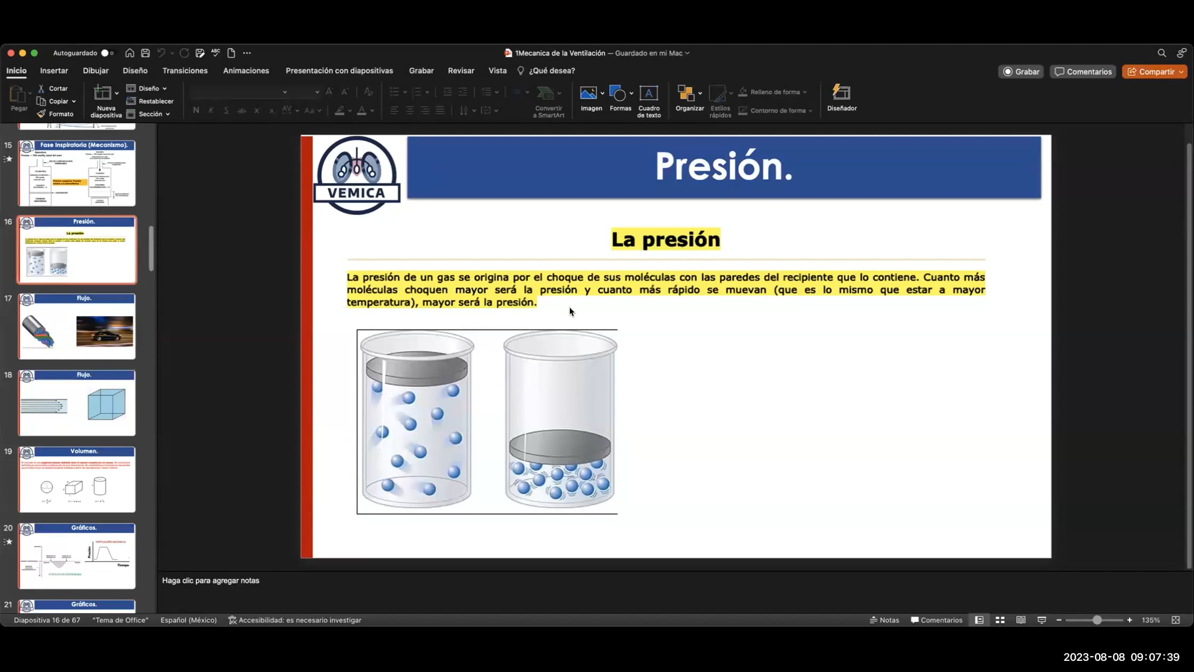Image resolution: width=1194 pixels, height=672 pixels.
Task: Open the Diseñador designer pane
Action: coord(842,98)
